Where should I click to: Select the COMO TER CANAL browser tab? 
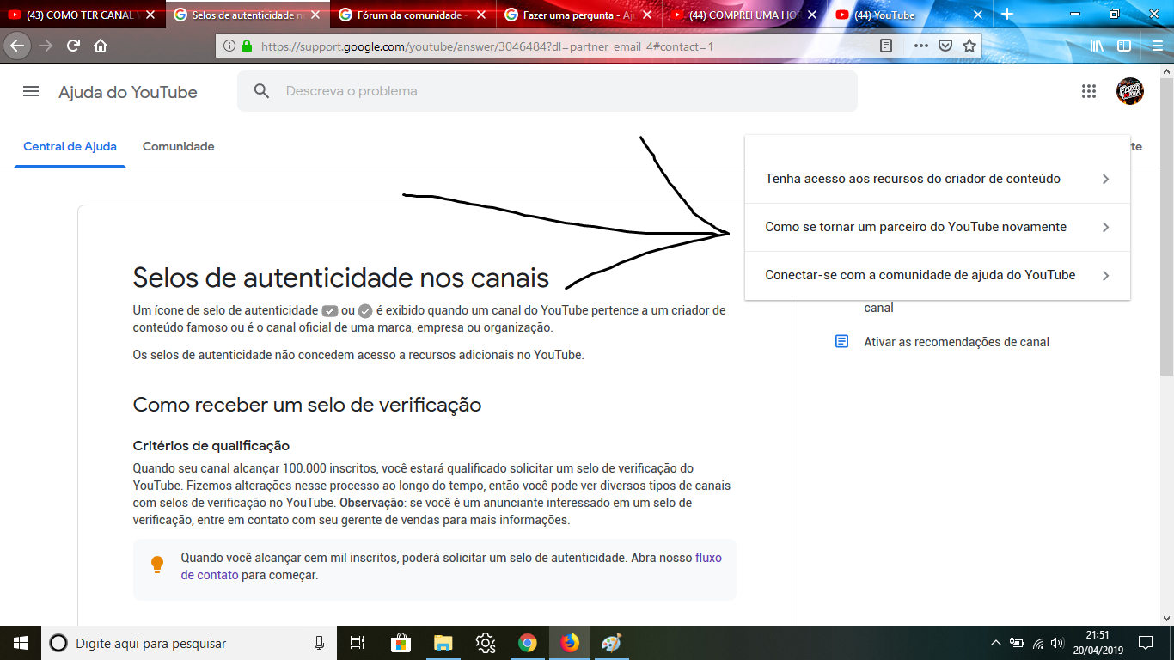pyautogui.click(x=83, y=15)
